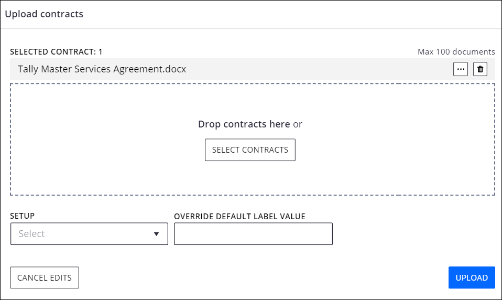
Task: Open more options for Tally Master Services Agreement
Action: pos(461,69)
